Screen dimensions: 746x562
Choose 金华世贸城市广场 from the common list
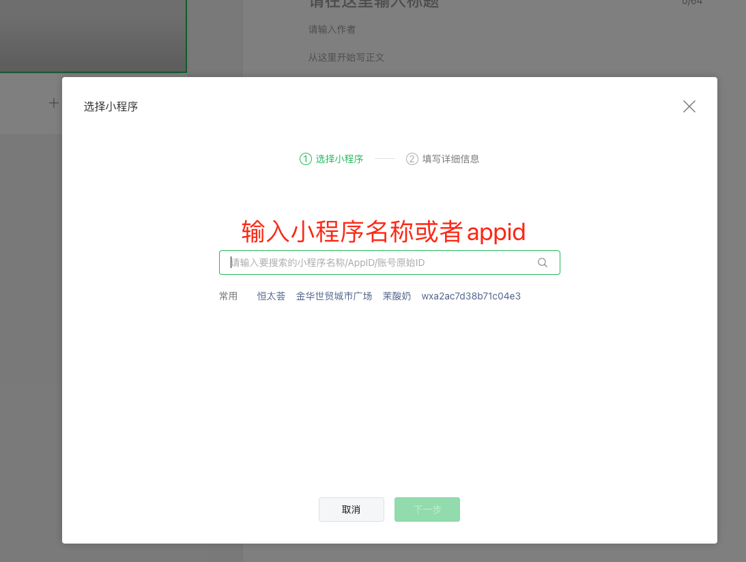click(334, 296)
